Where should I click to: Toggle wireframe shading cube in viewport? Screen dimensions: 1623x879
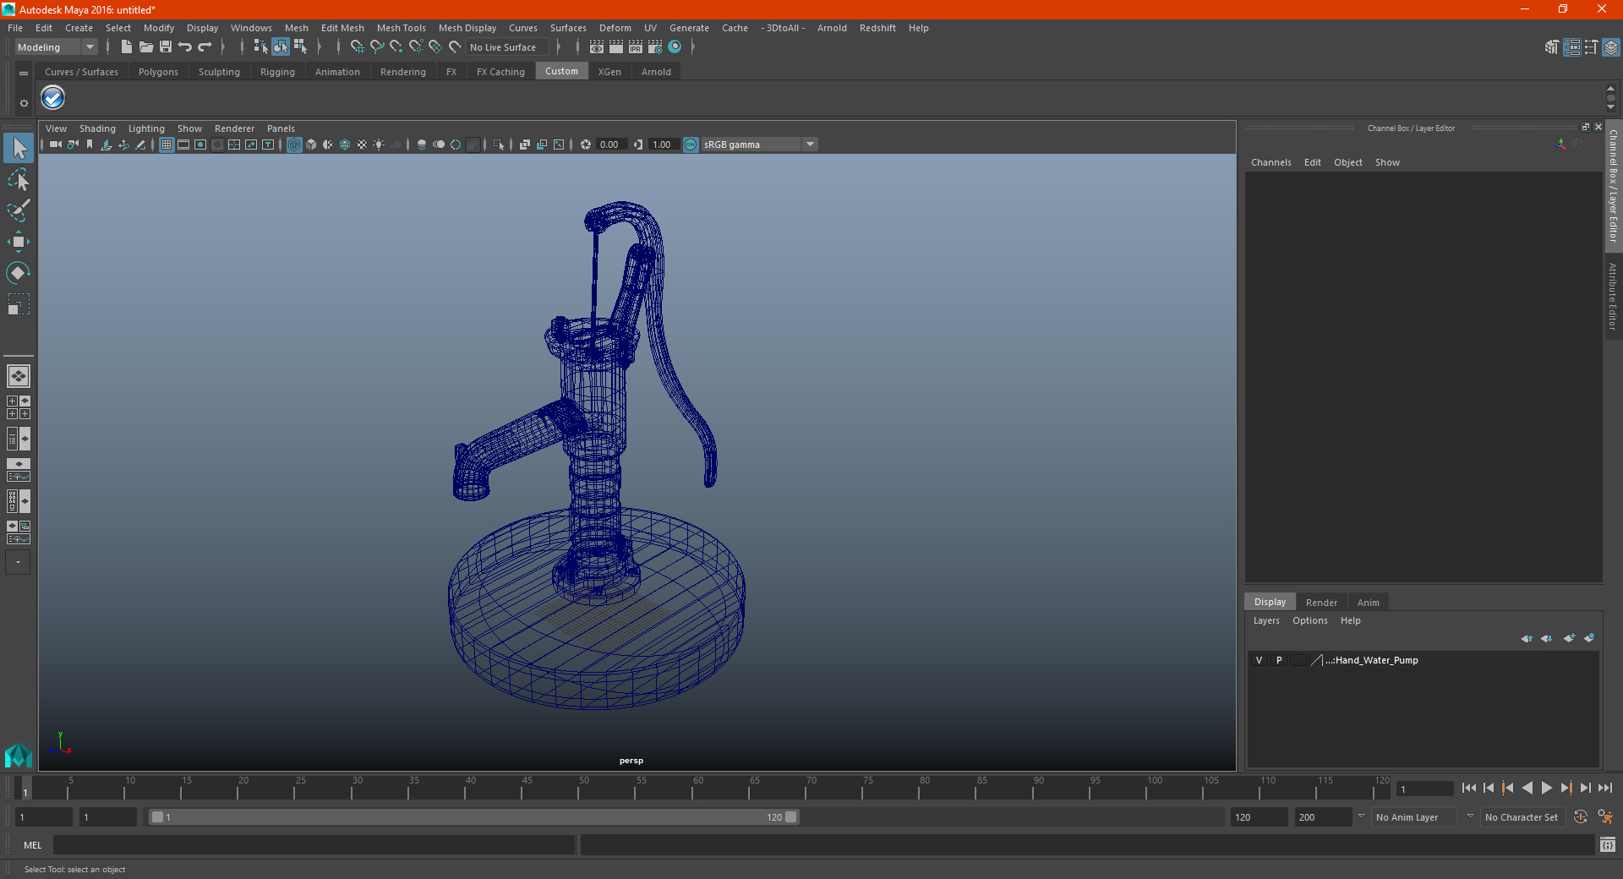pyautogui.click(x=294, y=145)
